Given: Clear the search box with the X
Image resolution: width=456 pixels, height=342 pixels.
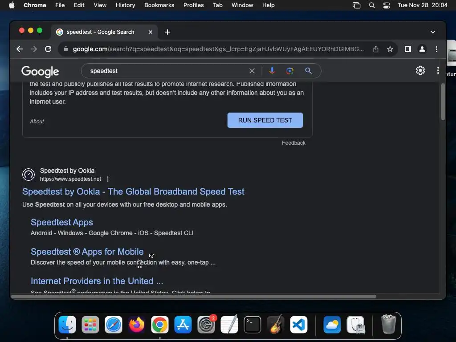Looking at the screenshot, I should 252,71.
